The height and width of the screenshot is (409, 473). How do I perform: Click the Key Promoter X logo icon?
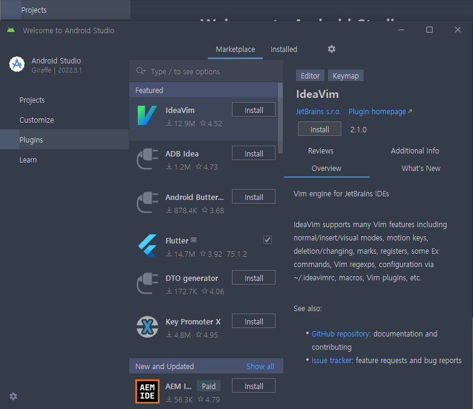(x=147, y=327)
